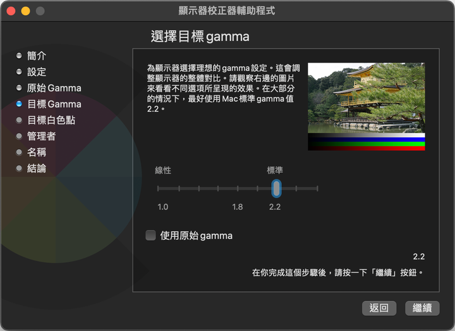Select the 管理者 step in sidebar

coord(41,136)
